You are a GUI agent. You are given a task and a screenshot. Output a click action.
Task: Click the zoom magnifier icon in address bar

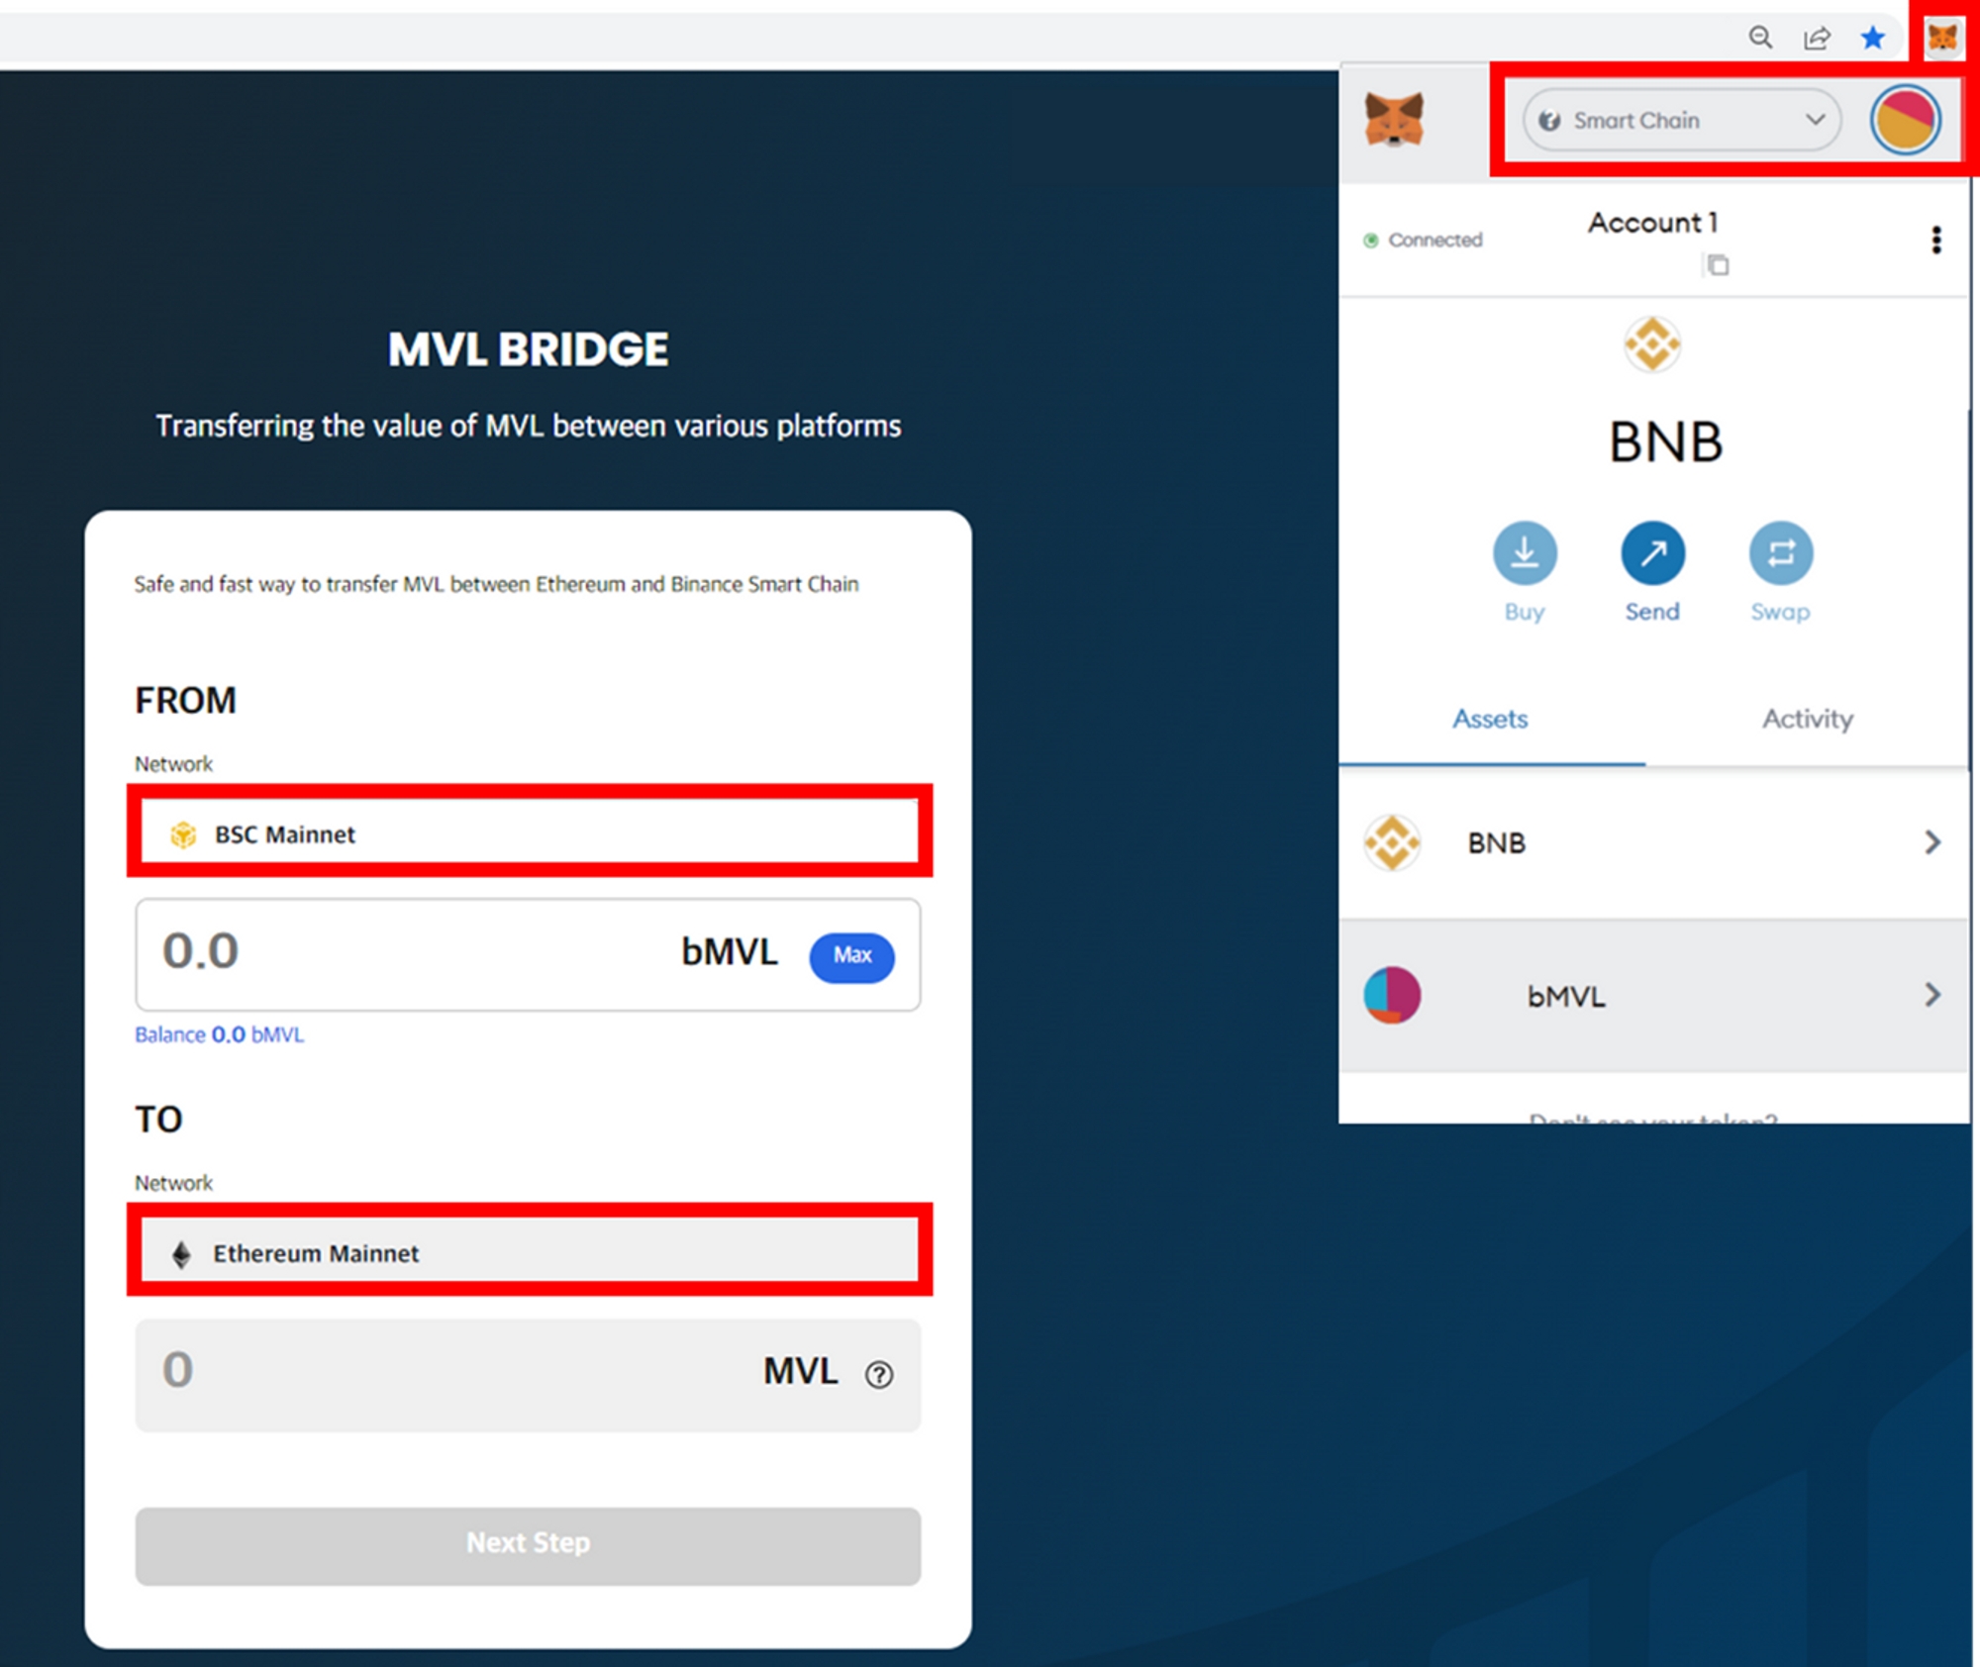coord(1760,38)
